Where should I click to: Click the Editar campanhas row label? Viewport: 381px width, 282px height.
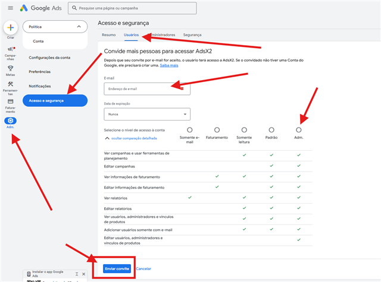coord(119,166)
